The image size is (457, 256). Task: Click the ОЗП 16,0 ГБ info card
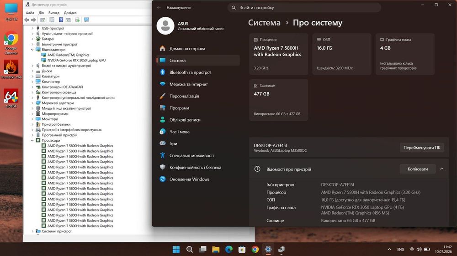342,54
